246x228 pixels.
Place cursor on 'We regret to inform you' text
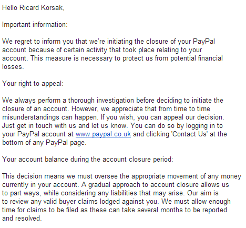tap(45, 42)
